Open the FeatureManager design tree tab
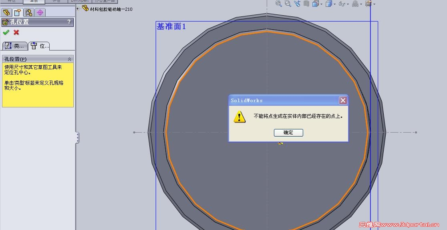447x230 pixels. pyautogui.click(x=6, y=12)
